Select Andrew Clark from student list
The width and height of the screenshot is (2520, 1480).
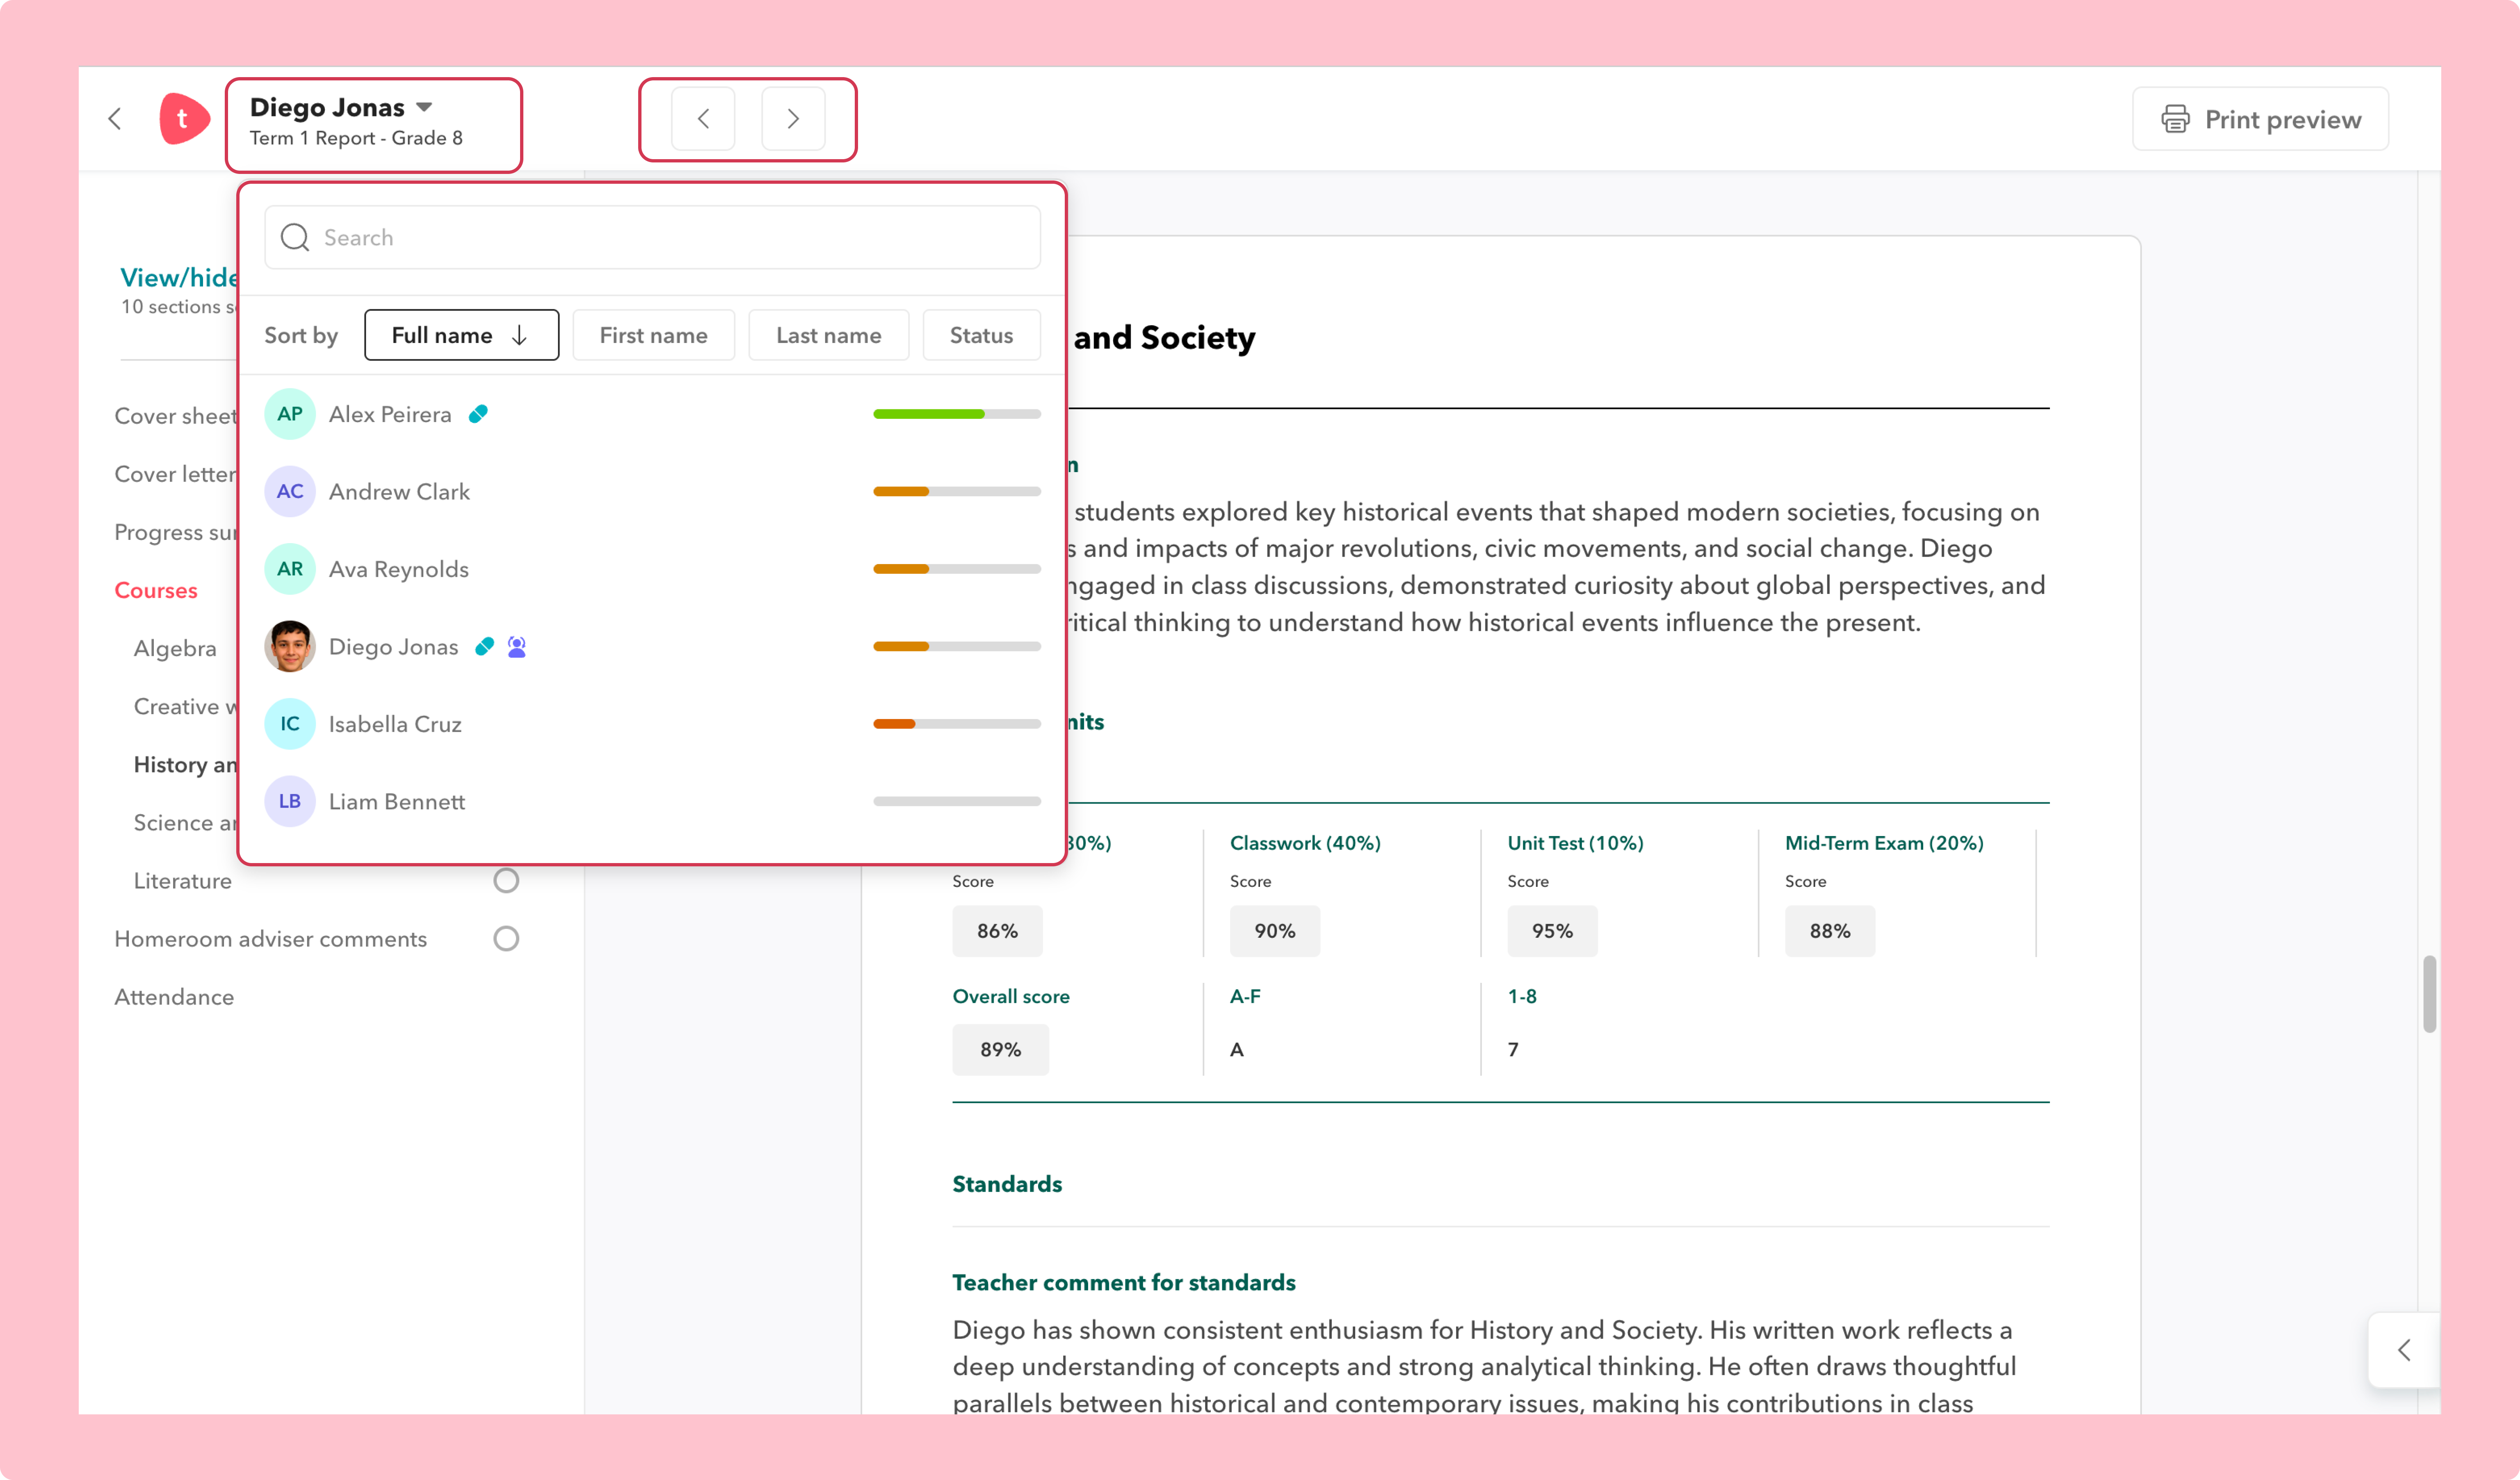(652, 491)
